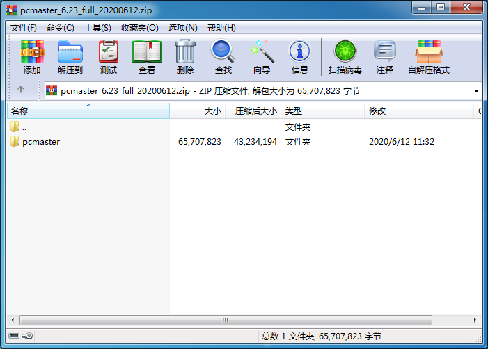The width and height of the screenshot is (488, 349).
Task: Open the 解压到 (Extract To) tool
Action: (x=70, y=56)
